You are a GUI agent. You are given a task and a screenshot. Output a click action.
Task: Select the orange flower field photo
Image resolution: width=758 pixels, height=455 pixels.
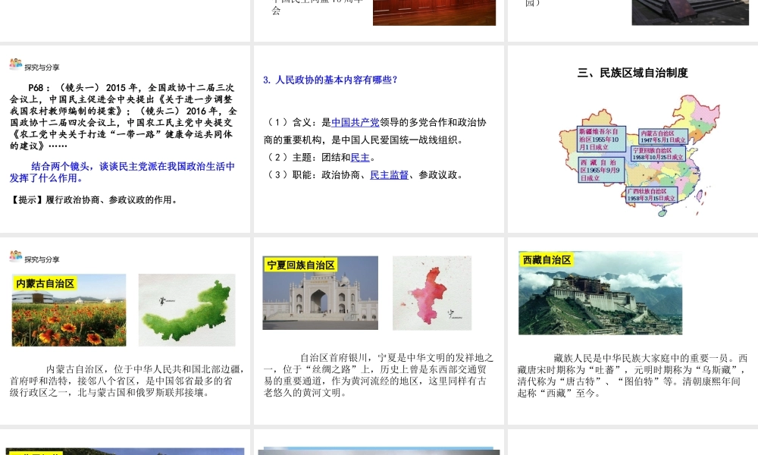[69, 309]
